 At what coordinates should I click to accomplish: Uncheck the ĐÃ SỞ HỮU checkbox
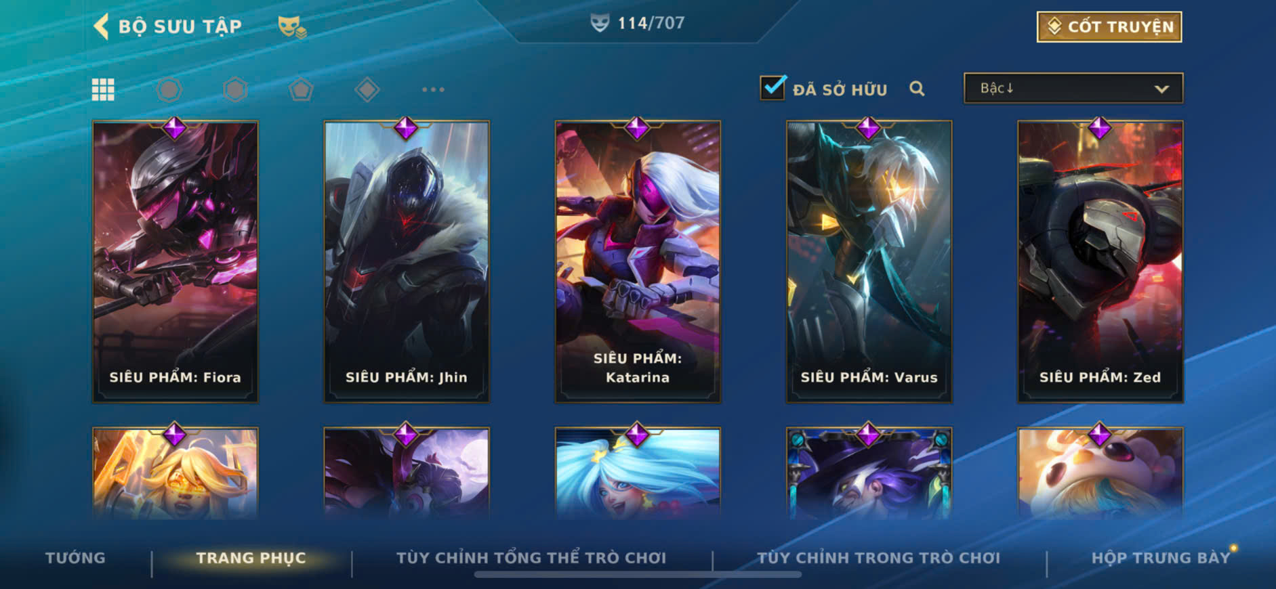(x=773, y=88)
